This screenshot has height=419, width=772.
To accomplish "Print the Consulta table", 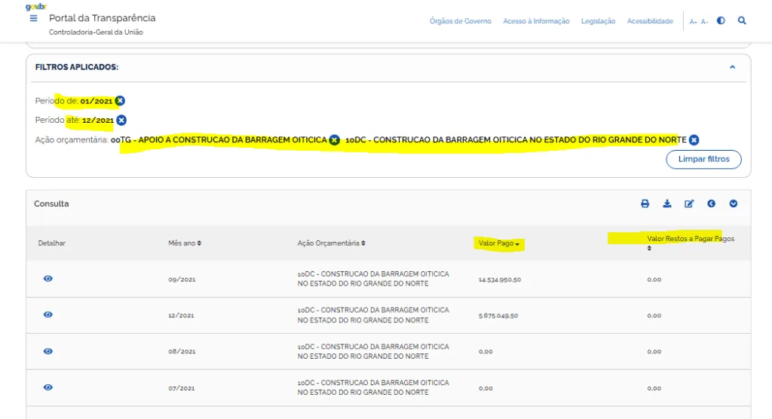I will point(645,203).
